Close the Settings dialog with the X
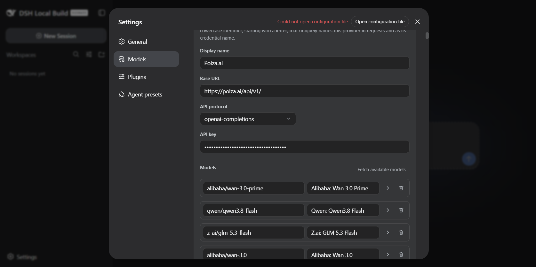 tap(417, 22)
